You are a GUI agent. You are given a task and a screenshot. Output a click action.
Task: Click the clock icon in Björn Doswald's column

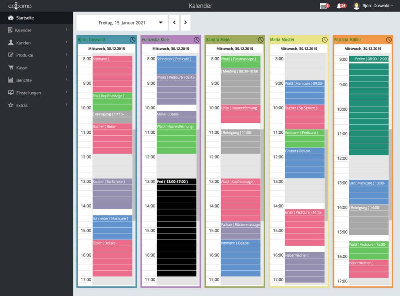click(132, 39)
